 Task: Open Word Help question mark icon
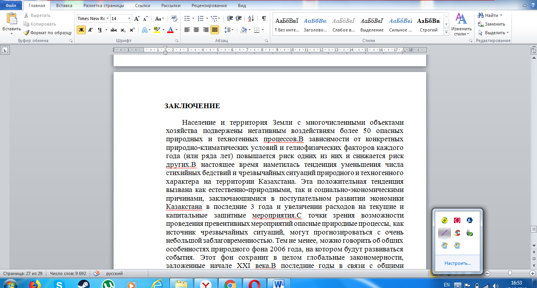[532, 6]
